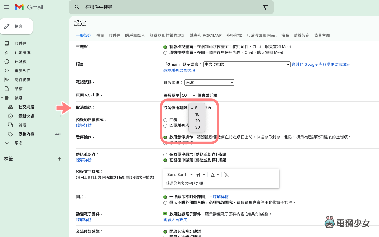Open search filter options icon

tap(265, 7)
